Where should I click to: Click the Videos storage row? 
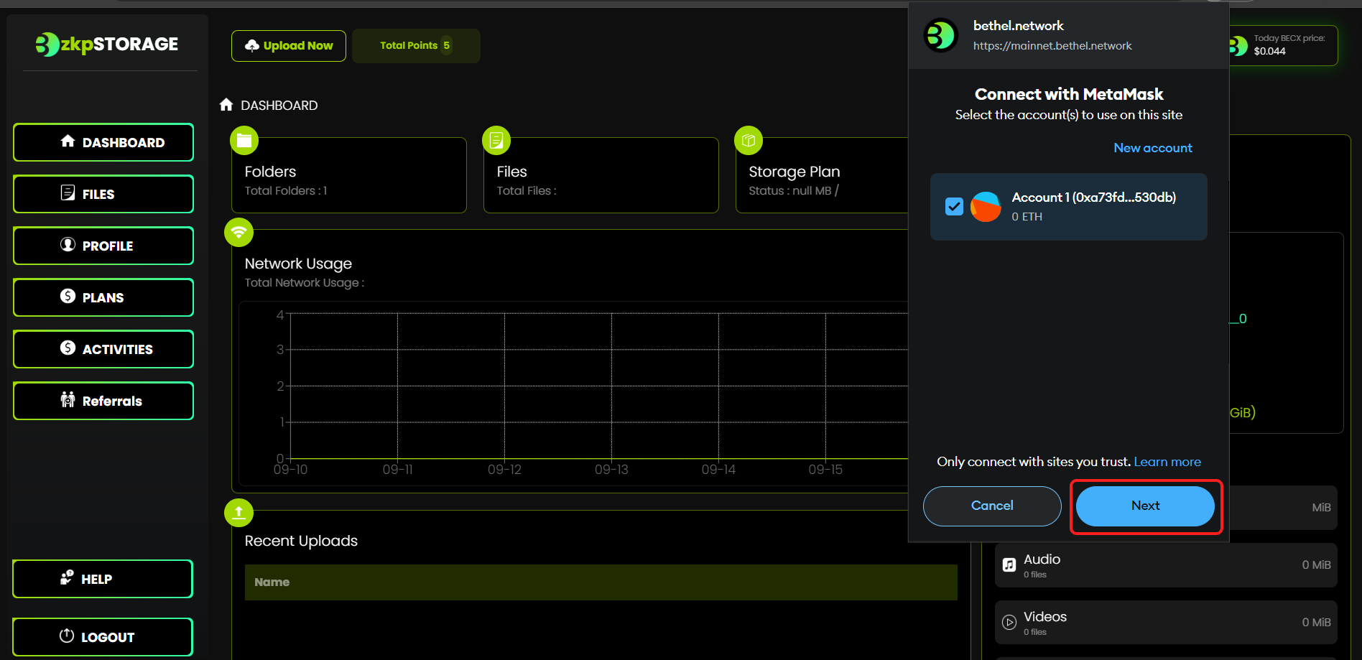1166,623
